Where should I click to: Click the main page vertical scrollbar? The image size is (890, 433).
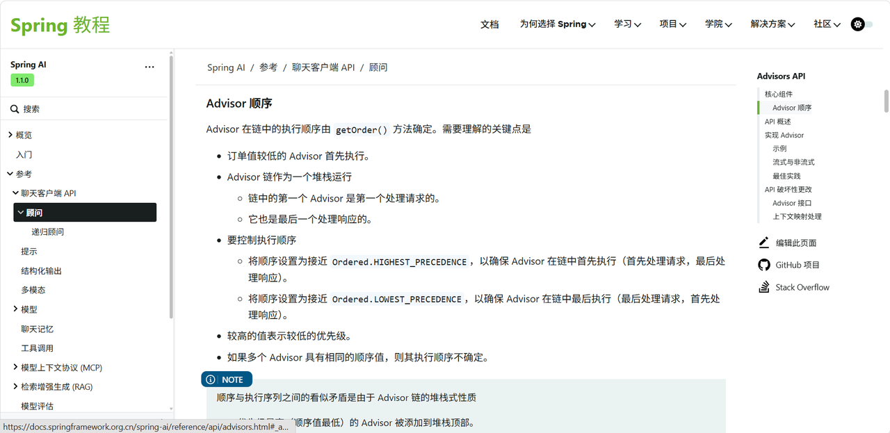887,100
